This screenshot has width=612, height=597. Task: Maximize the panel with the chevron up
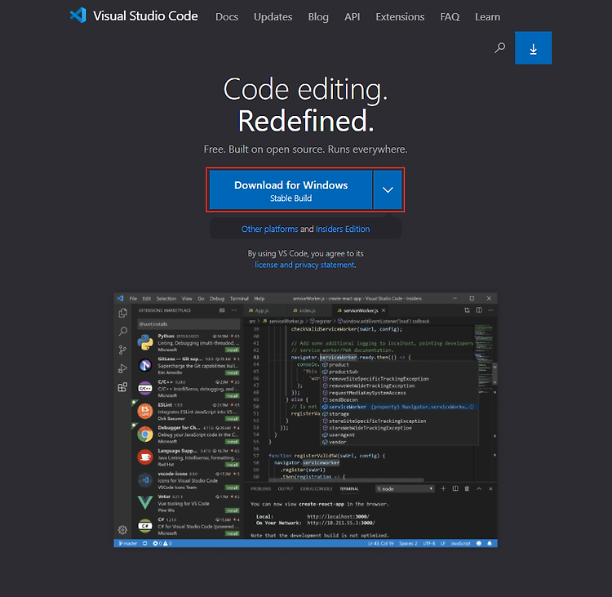click(479, 488)
